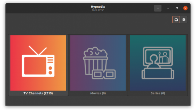Click the 3D glasses in Movies icon
The height and width of the screenshot is (110, 196).
tap(104, 74)
